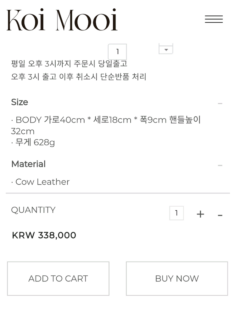Decrease quantity with the minus icon
The height and width of the screenshot is (310, 236).
(220, 215)
